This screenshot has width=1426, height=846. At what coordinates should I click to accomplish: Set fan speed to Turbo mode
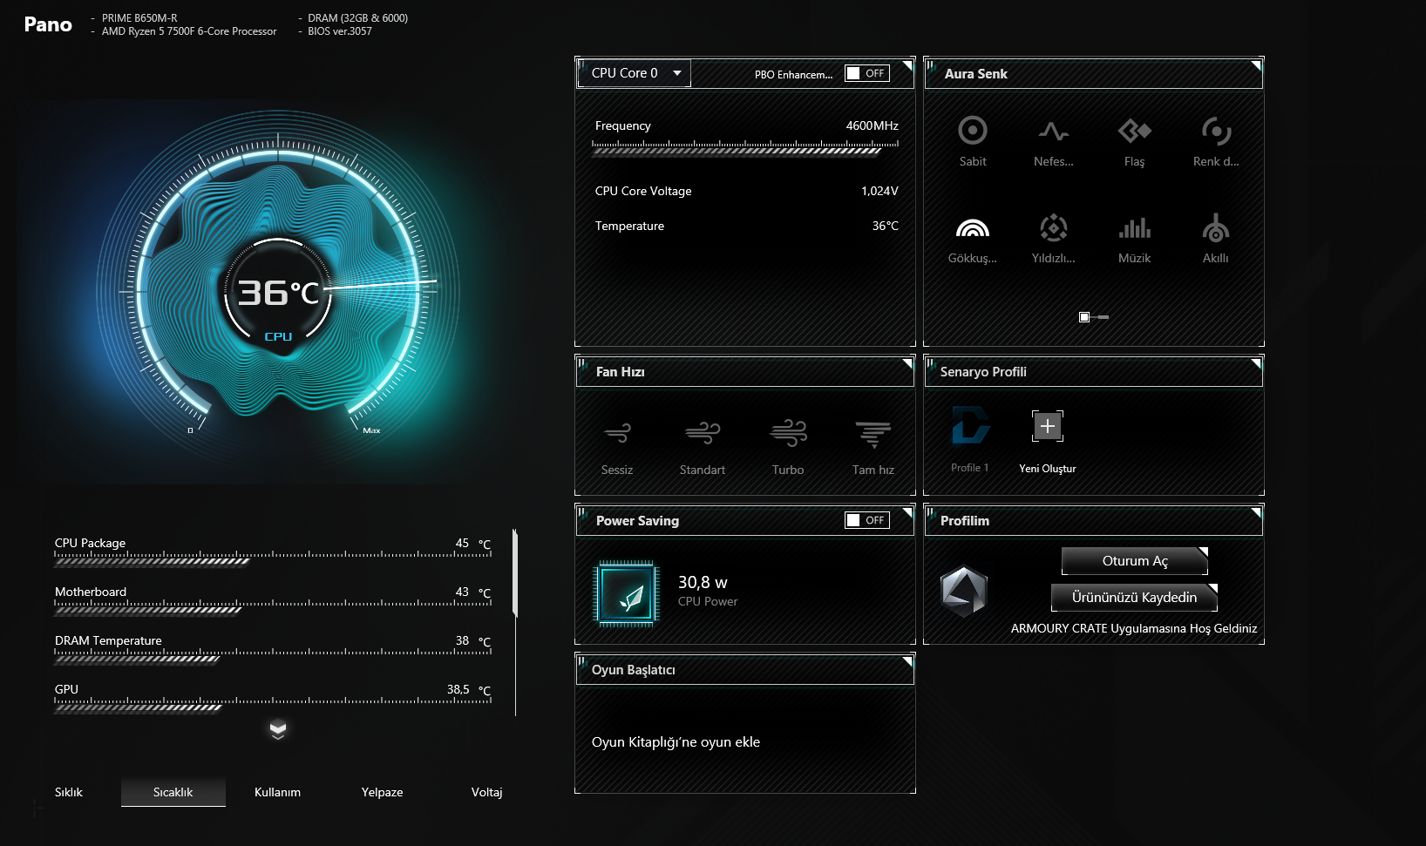tap(788, 432)
